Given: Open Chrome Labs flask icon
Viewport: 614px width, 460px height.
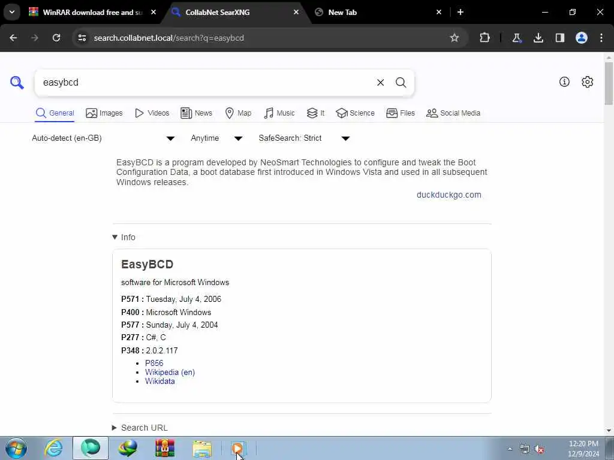Looking at the screenshot, I should pyautogui.click(x=516, y=38).
